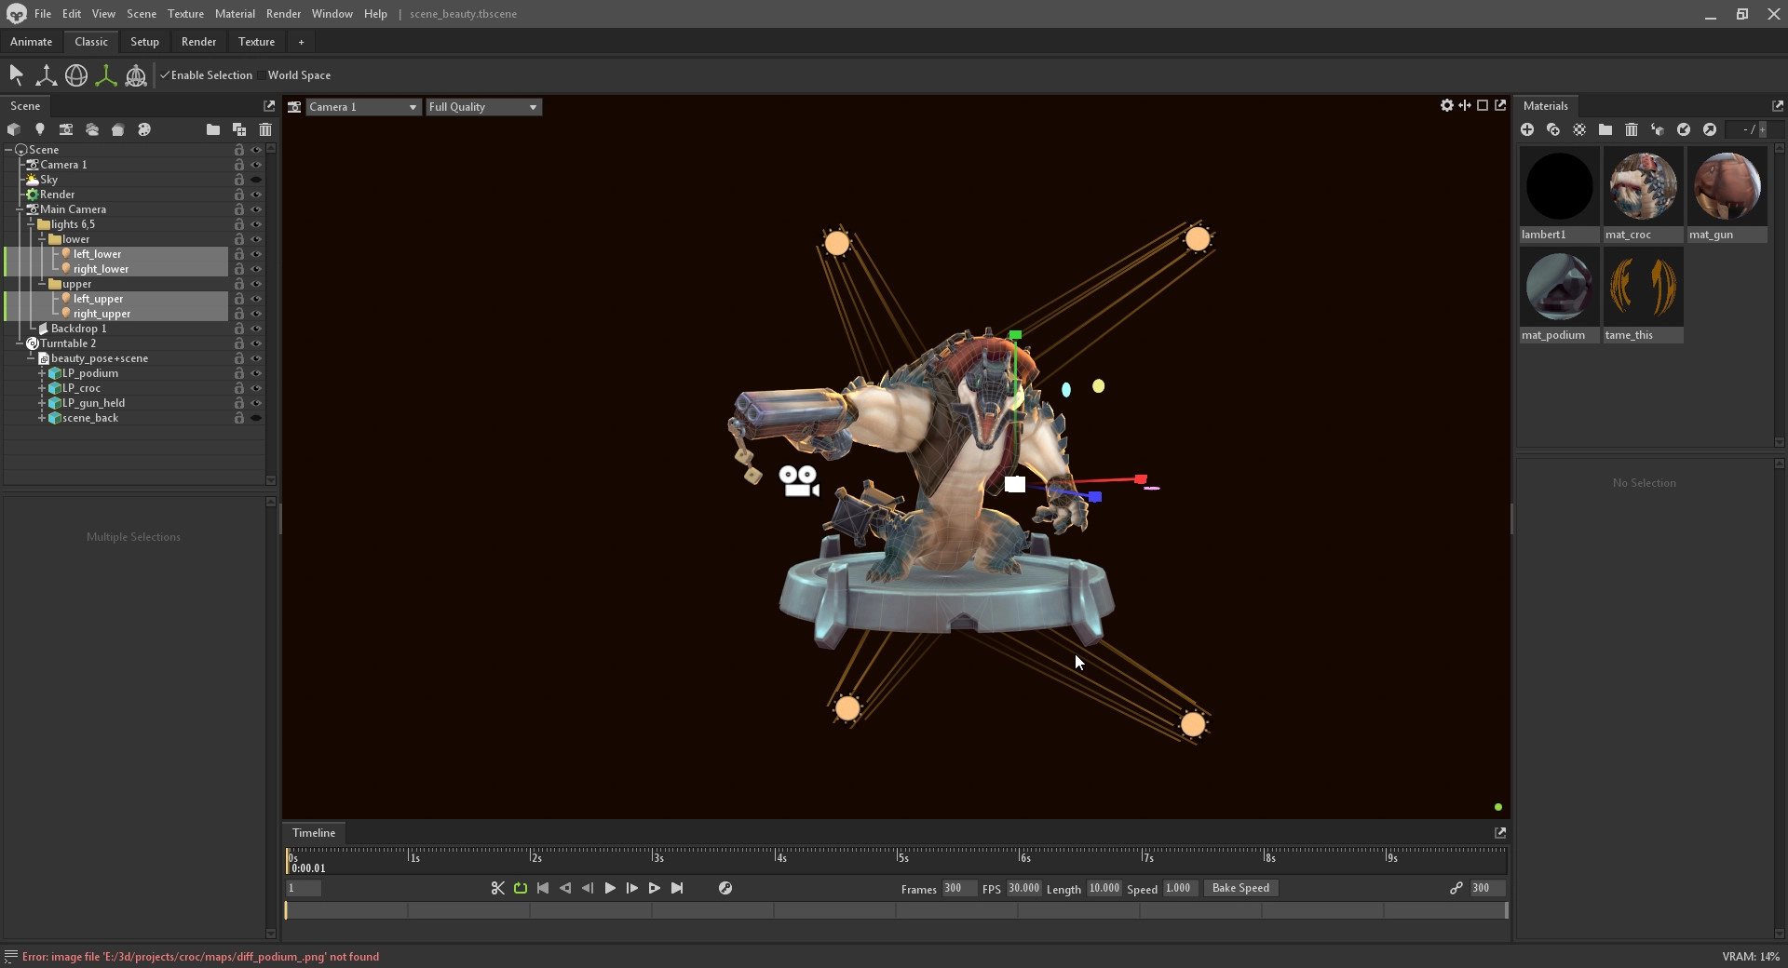Select the Rotate gizmo tool
This screenshot has height=968, width=1788.
coord(76,75)
